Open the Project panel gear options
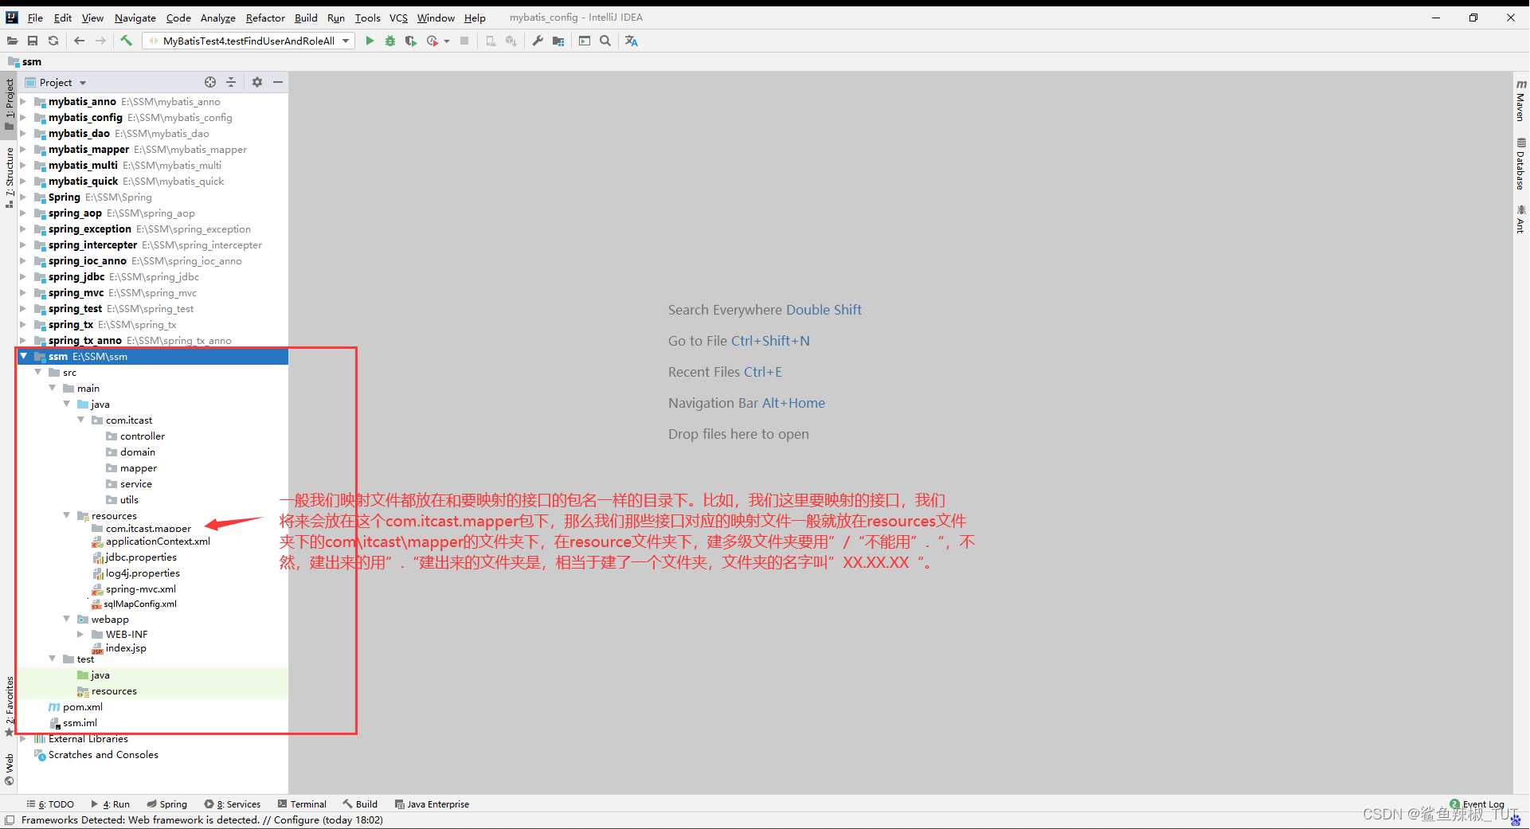 pyautogui.click(x=257, y=82)
